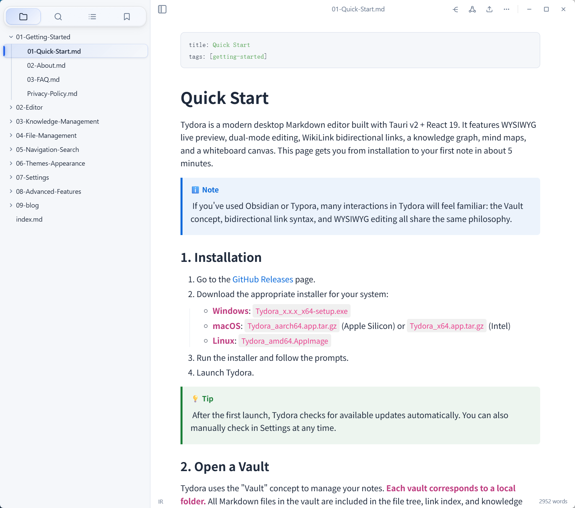575x508 pixels.
Task: Click the 1. Installation heading
Action: (221, 258)
